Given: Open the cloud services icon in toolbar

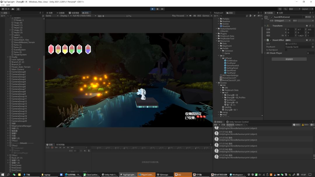Looking at the screenshot, I should click(x=13, y=9).
